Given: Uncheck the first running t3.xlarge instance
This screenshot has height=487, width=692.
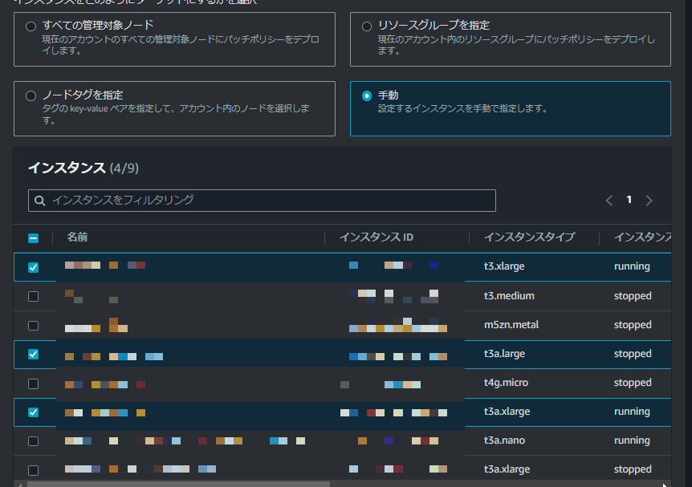Looking at the screenshot, I should click(34, 266).
